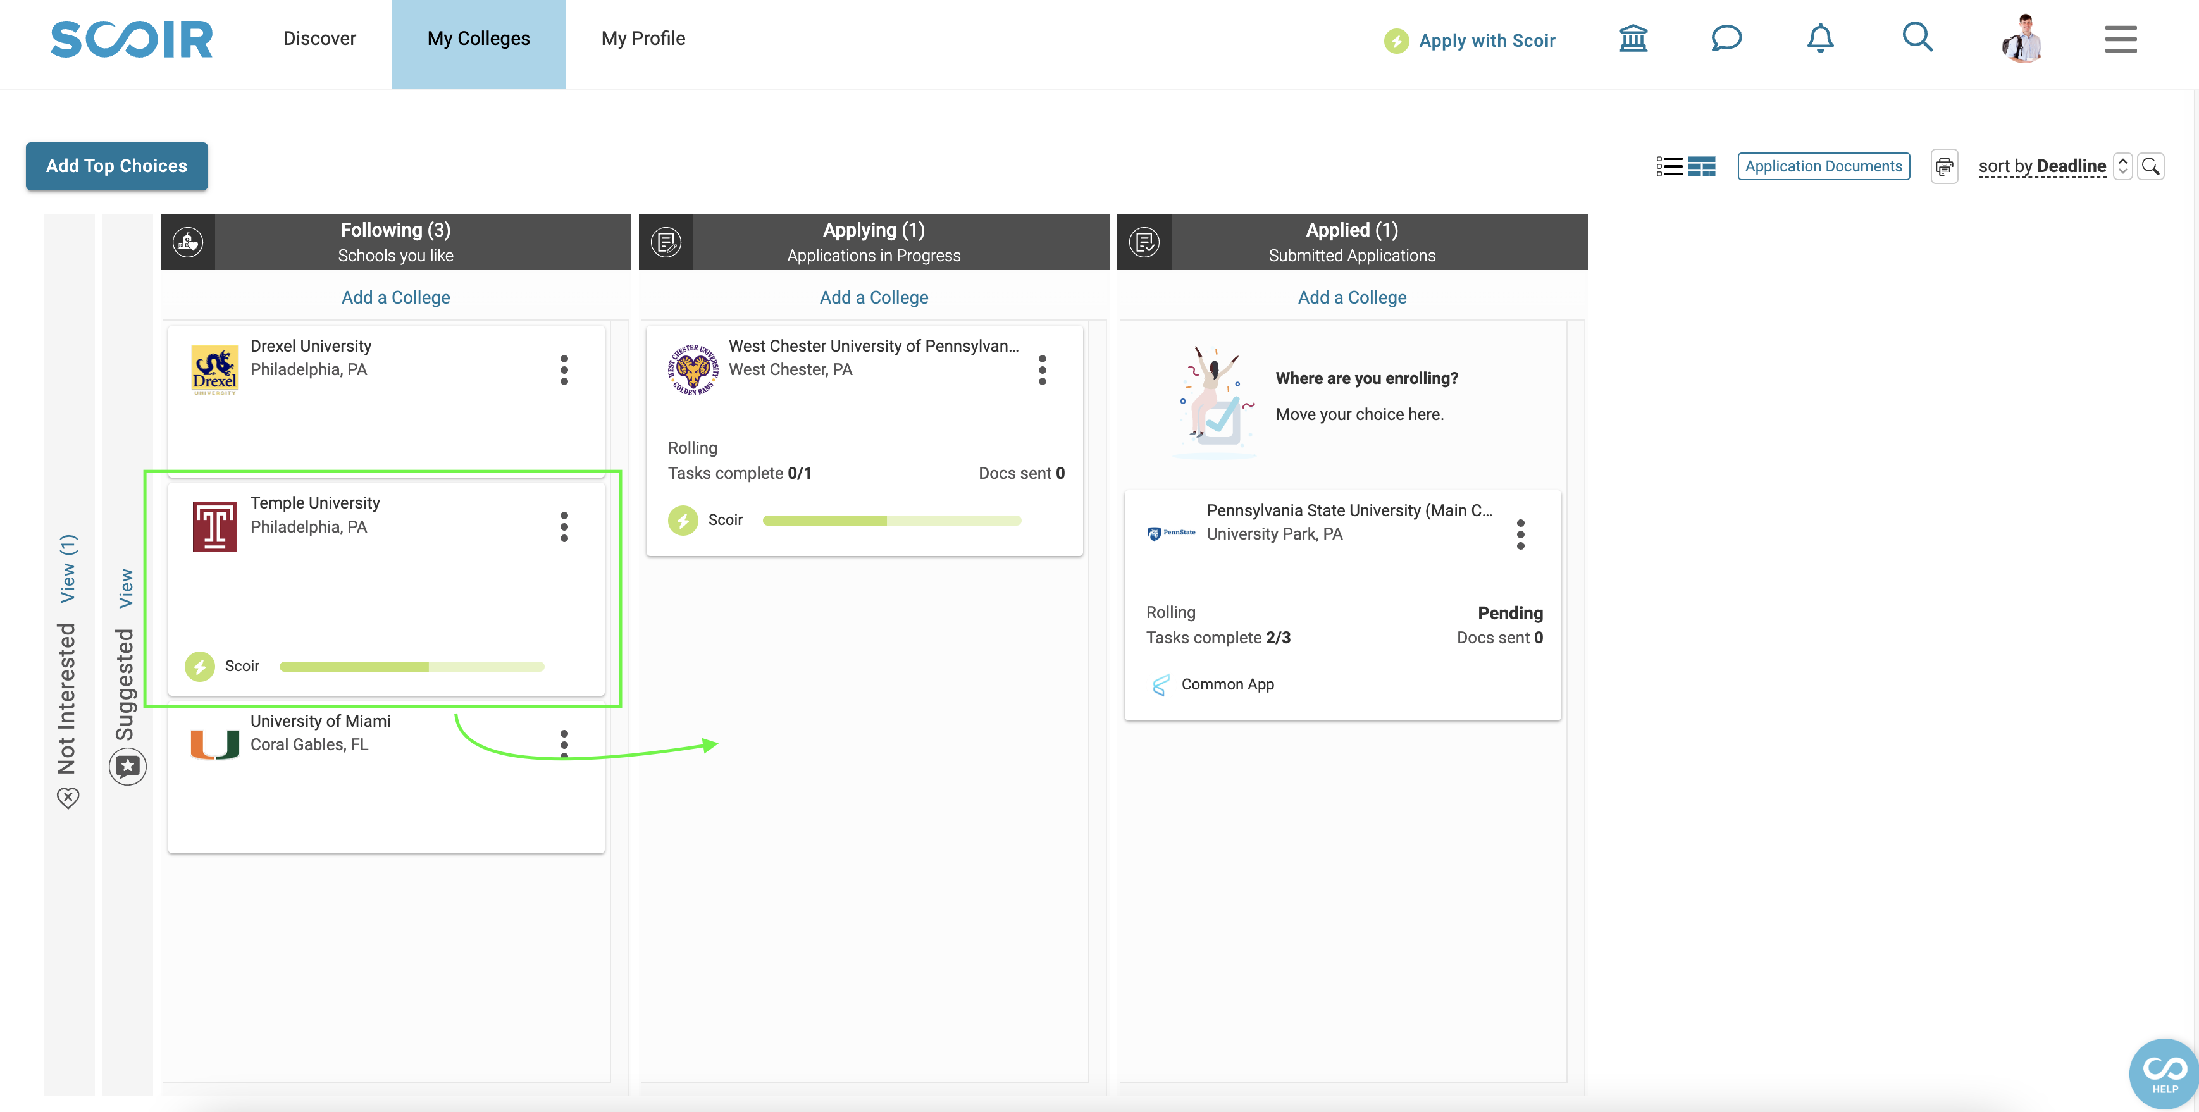
Task: Expand the Not Interested View (1) link
Action: tap(68, 569)
